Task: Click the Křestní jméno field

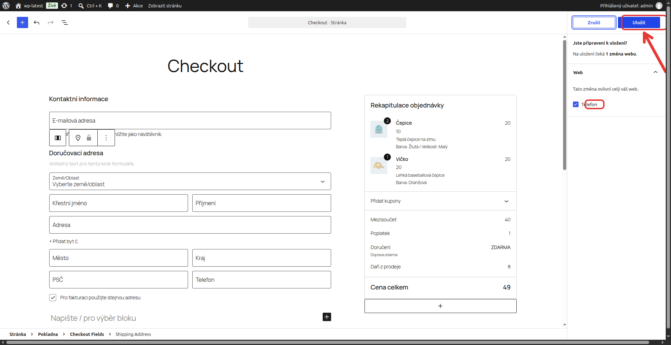Action: pos(118,203)
